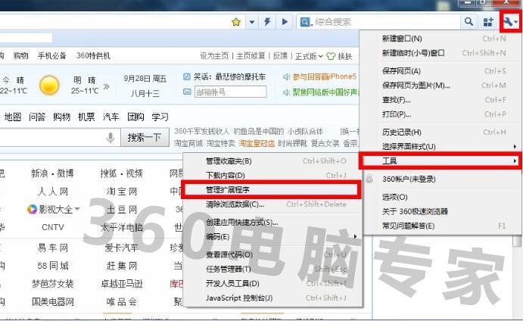The image size is (523, 321).
Task: Open the 国美电器网 site link
Action: [x=53, y=301]
